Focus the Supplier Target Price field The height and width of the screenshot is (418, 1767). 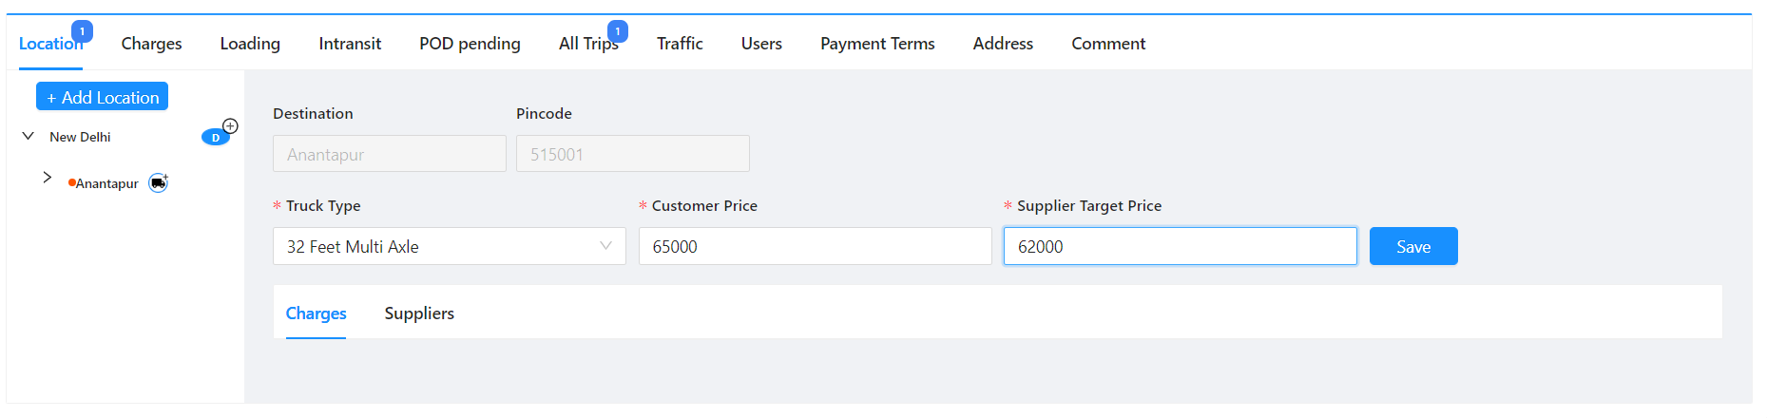[1180, 246]
